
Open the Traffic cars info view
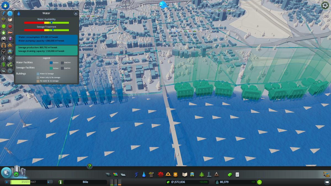pos(4,39)
